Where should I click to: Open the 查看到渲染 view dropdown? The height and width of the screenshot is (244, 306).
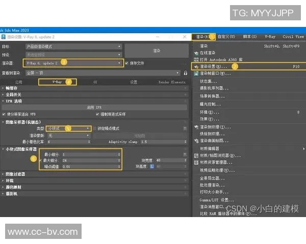tap(103, 73)
